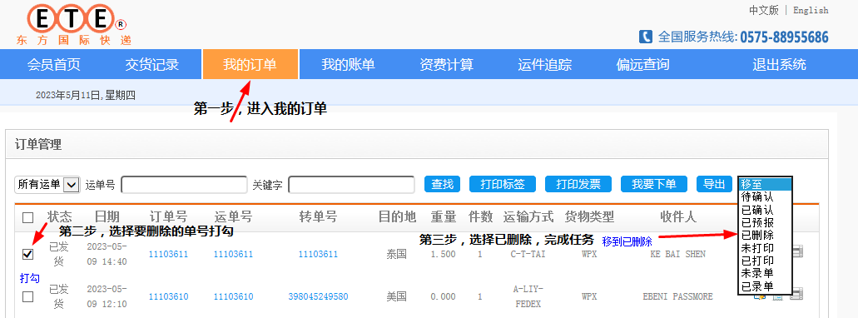
Task: Click destination cell 泰国
Action: coord(396,254)
